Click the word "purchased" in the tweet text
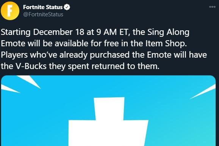The image size is (219, 146). tap(109, 55)
